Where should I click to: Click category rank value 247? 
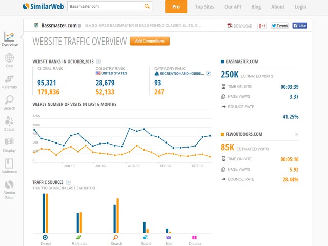coord(159,92)
